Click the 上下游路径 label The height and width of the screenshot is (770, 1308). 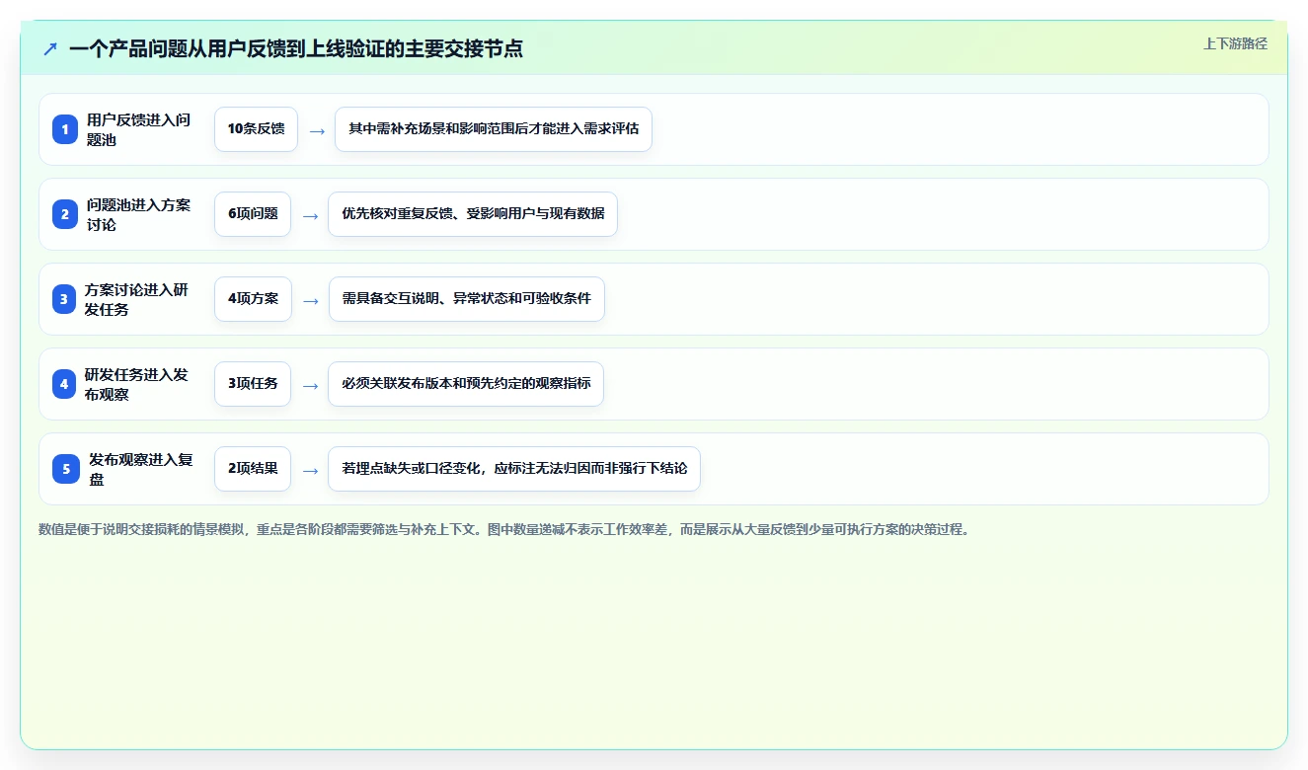point(1235,44)
